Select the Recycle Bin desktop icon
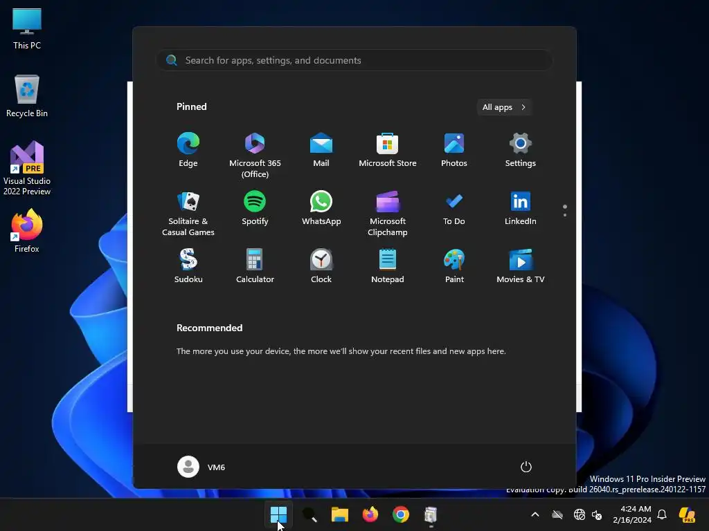Viewport: 709px width, 531px height. [x=27, y=95]
